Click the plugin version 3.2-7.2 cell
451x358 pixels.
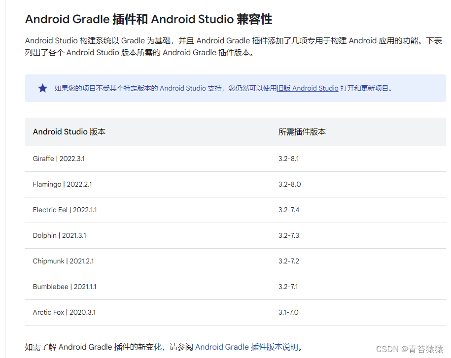(x=289, y=261)
